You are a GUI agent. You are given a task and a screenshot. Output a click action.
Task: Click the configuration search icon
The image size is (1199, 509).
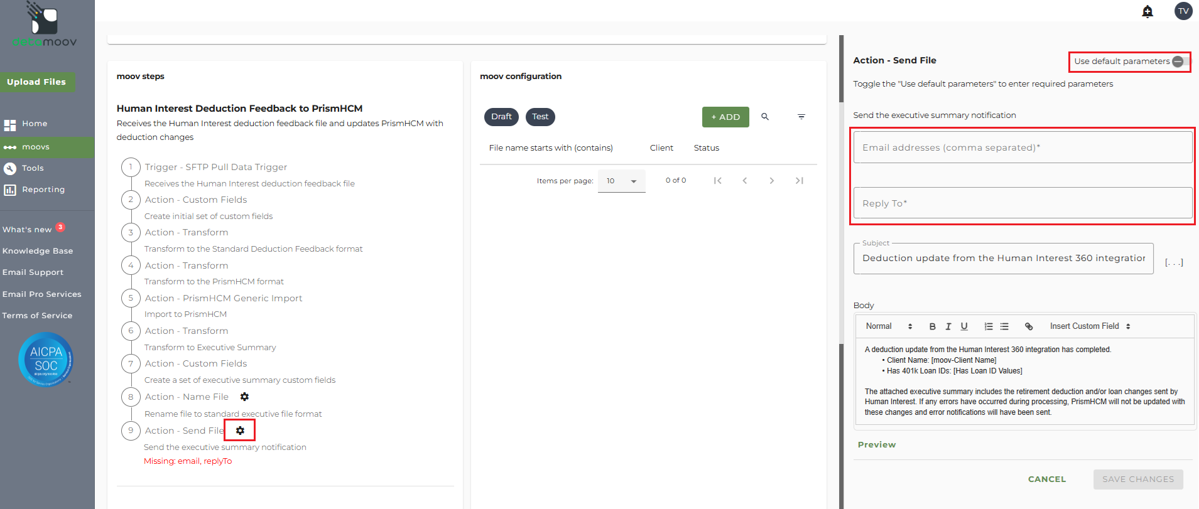pos(765,117)
